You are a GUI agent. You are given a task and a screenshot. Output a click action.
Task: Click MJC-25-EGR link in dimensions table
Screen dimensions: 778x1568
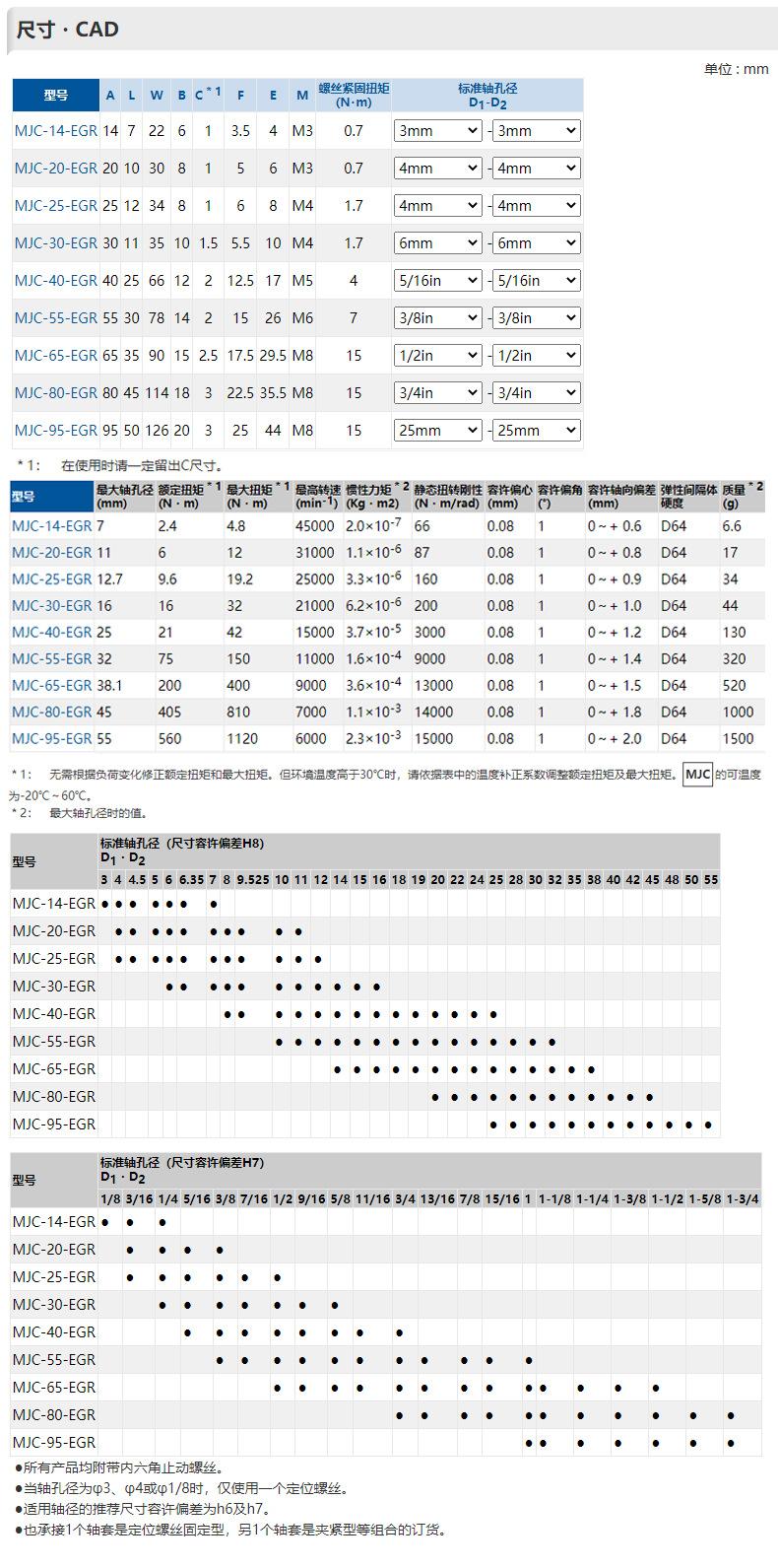[x=56, y=205]
